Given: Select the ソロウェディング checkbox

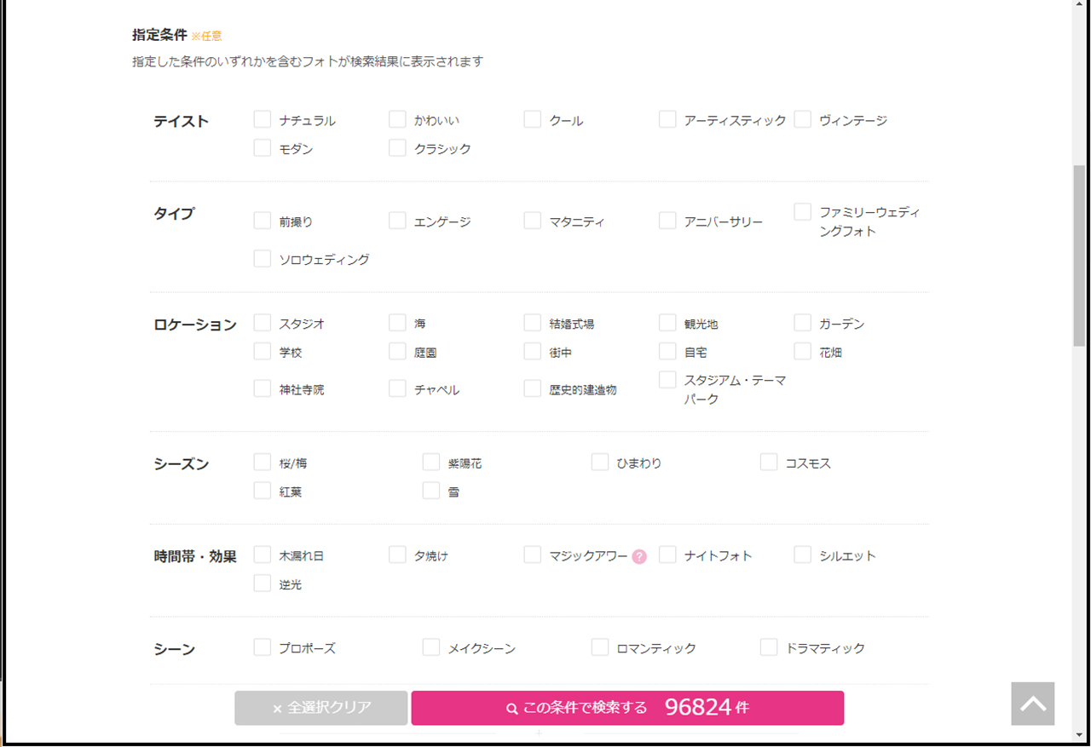Looking at the screenshot, I should pos(263,258).
